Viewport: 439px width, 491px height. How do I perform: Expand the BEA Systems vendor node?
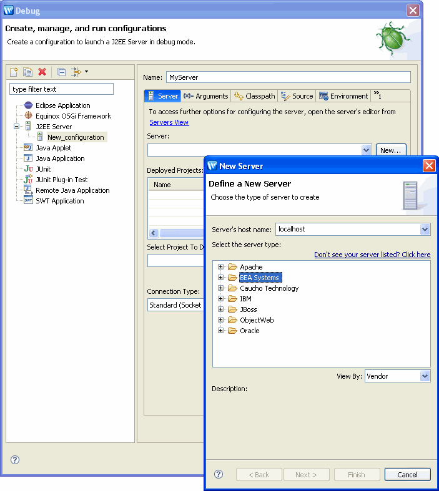[x=221, y=278]
